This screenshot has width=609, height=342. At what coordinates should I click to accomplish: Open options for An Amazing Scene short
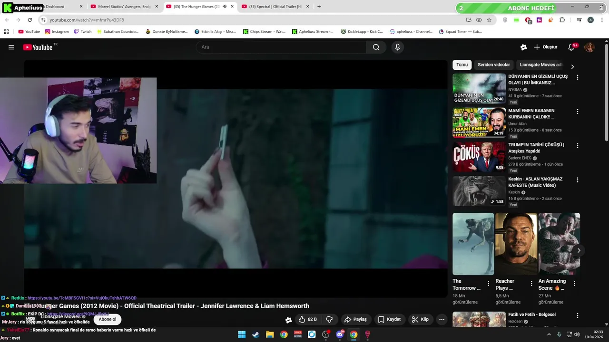pyautogui.click(x=574, y=284)
